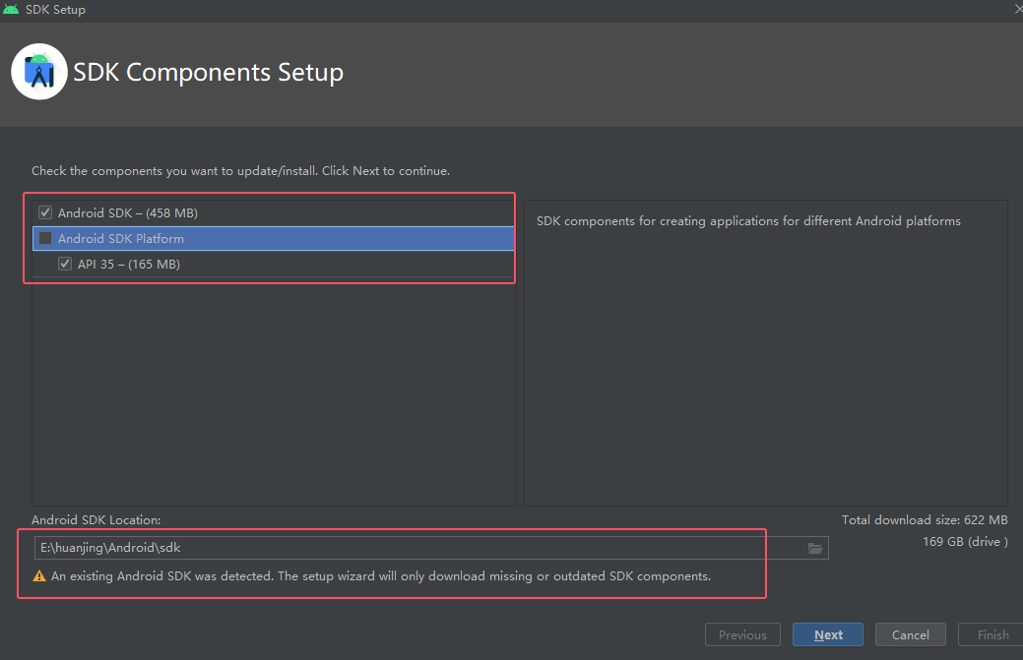Click the SDK Components Setup heading
This screenshot has width=1023, height=660.
(x=208, y=72)
